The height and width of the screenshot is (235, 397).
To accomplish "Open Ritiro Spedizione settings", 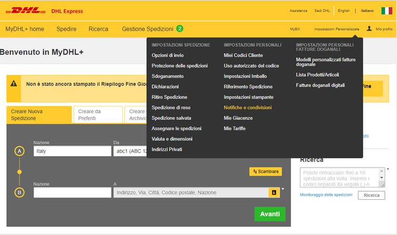I will tap(170, 97).
